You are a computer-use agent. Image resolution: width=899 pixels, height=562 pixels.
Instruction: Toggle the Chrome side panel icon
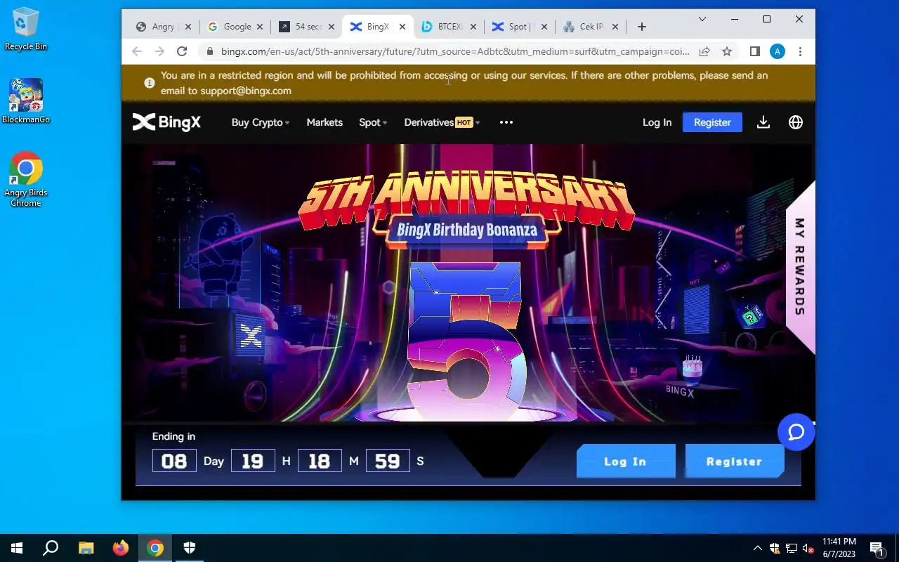[755, 51]
